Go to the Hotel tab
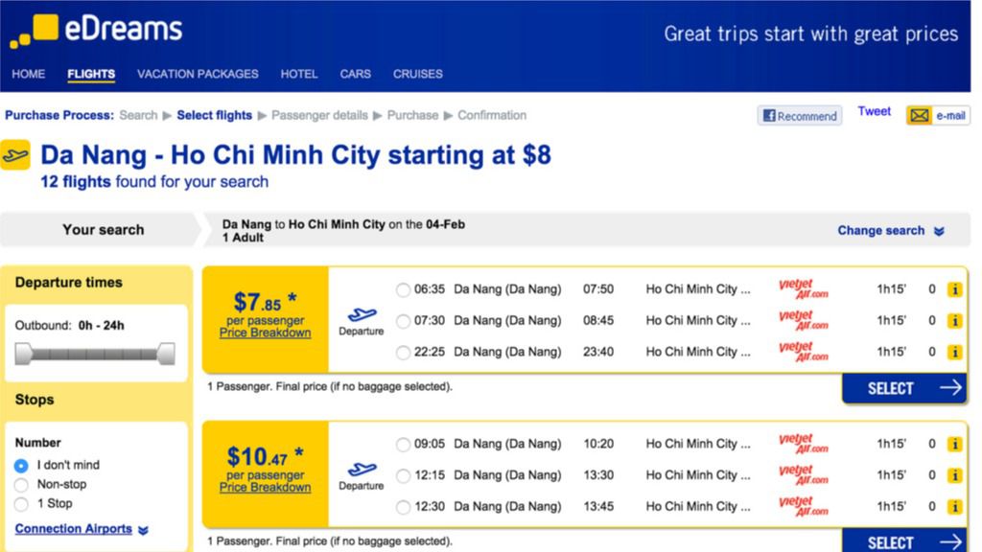 pos(299,74)
